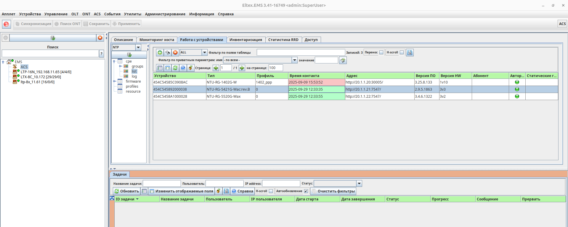Uncheck the Автообновление checkbox
Image resolution: width=568 pixels, height=227 pixels.
(x=306, y=191)
